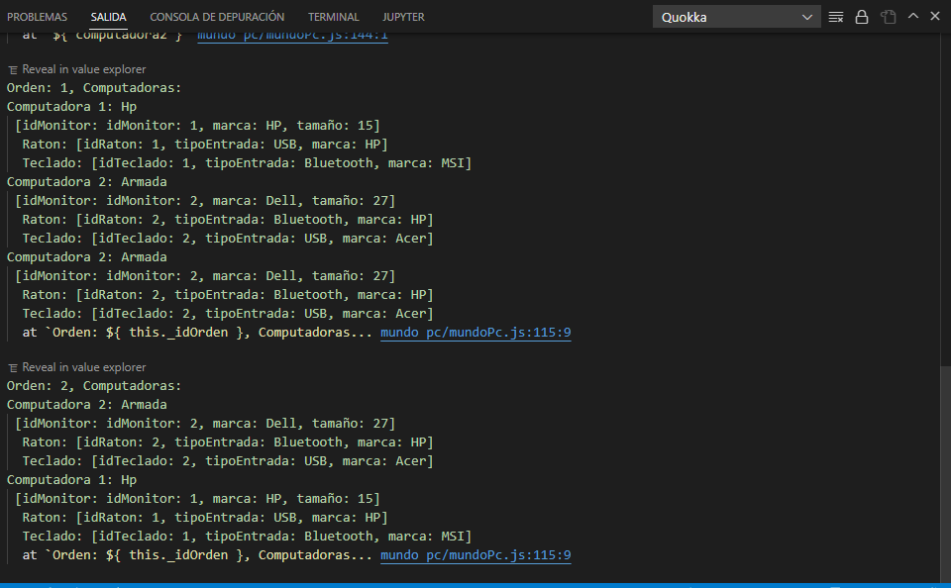Viewport: 951px width, 588px height.
Task: Toggle the auto-scroll lock for output
Action: pyautogui.click(x=861, y=16)
